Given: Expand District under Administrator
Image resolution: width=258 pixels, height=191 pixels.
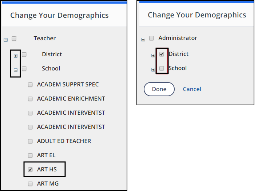Looking at the screenshot, I should pos(153,56).
